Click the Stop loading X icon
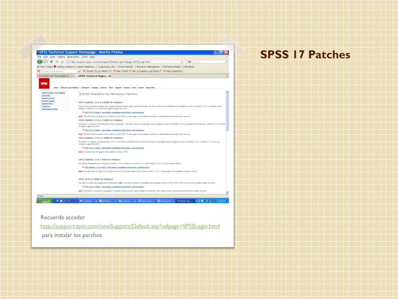This screenshot has width=398, height=299. pyautogui.click(x=57, y=62)
